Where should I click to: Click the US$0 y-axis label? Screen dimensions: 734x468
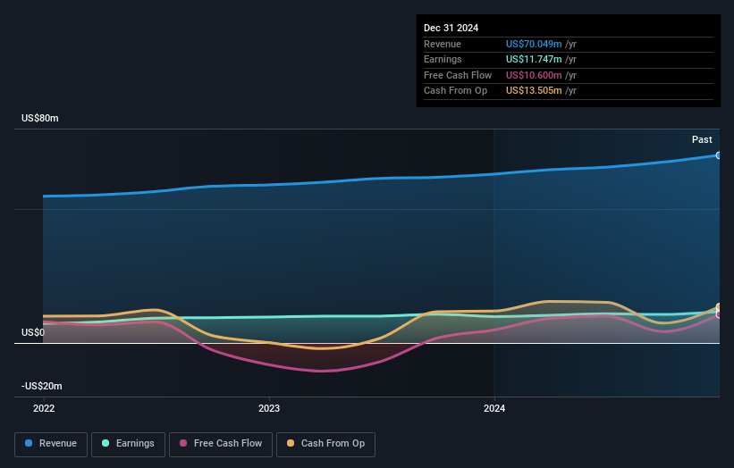33,332
